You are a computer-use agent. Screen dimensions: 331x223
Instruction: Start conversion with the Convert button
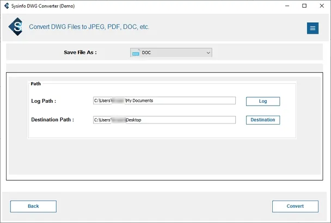click(x=295, y=206)
